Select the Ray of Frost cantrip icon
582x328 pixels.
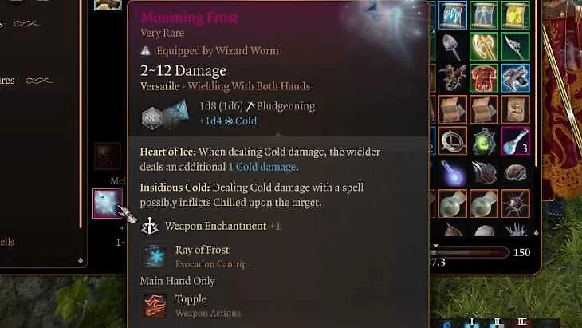point(155,256)
